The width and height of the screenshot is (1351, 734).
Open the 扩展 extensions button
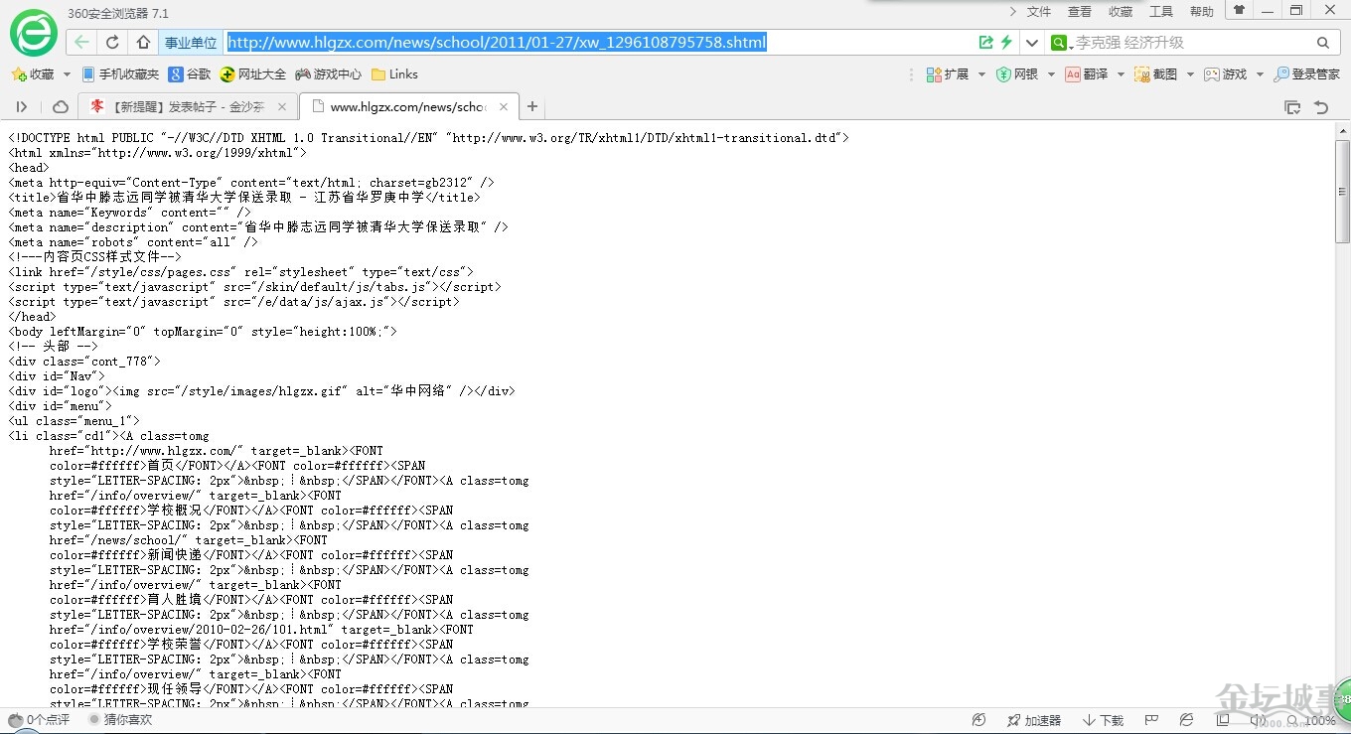tap(948, 74)
